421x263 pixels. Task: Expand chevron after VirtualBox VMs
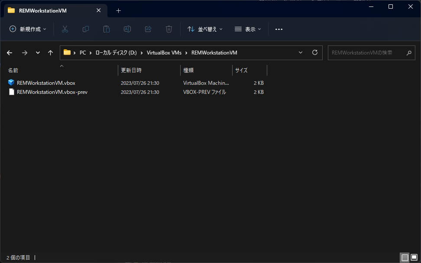pyautogui.click(x=186, y=53)
